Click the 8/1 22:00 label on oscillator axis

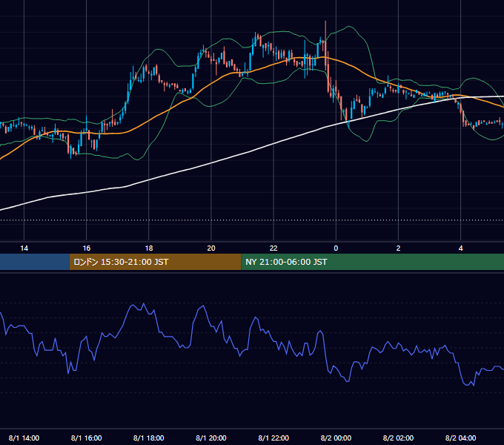tap(273, 438)
